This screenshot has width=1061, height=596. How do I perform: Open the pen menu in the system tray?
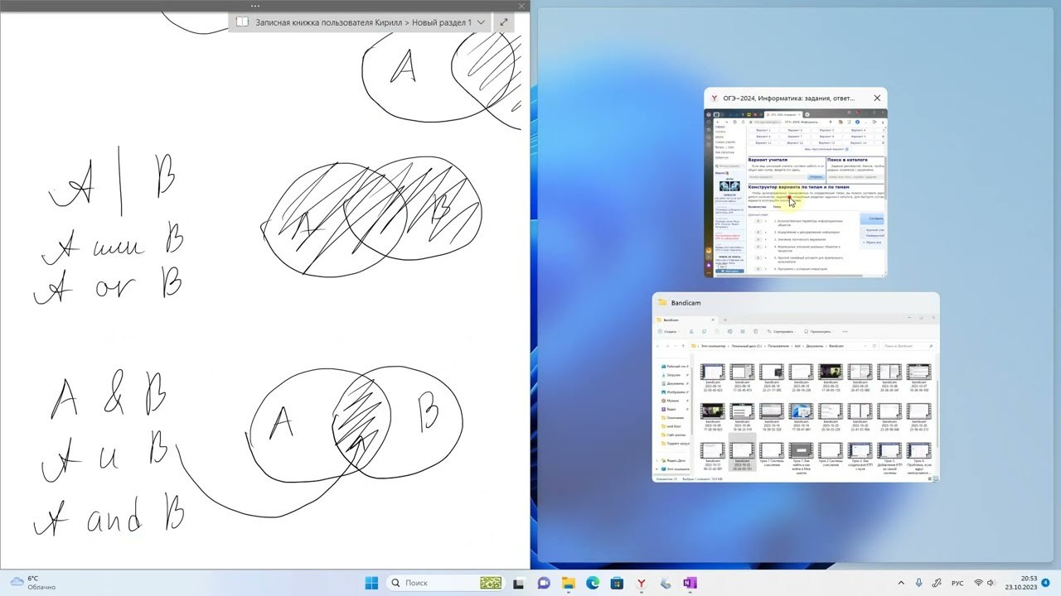pos(936,583)
